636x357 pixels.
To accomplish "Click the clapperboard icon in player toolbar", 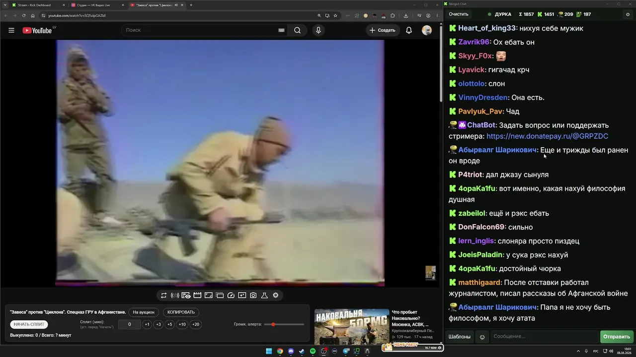I will tap(197, 296).
